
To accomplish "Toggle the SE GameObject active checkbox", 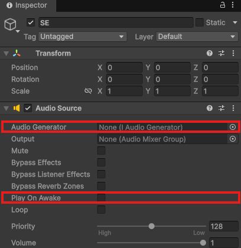I will (x=31, y=22).
